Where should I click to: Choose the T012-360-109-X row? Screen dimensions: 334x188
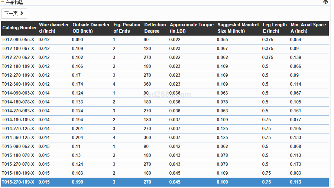18,84
